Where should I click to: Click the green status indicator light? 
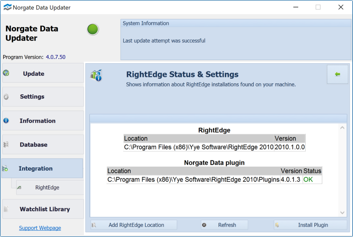point(93,29)
